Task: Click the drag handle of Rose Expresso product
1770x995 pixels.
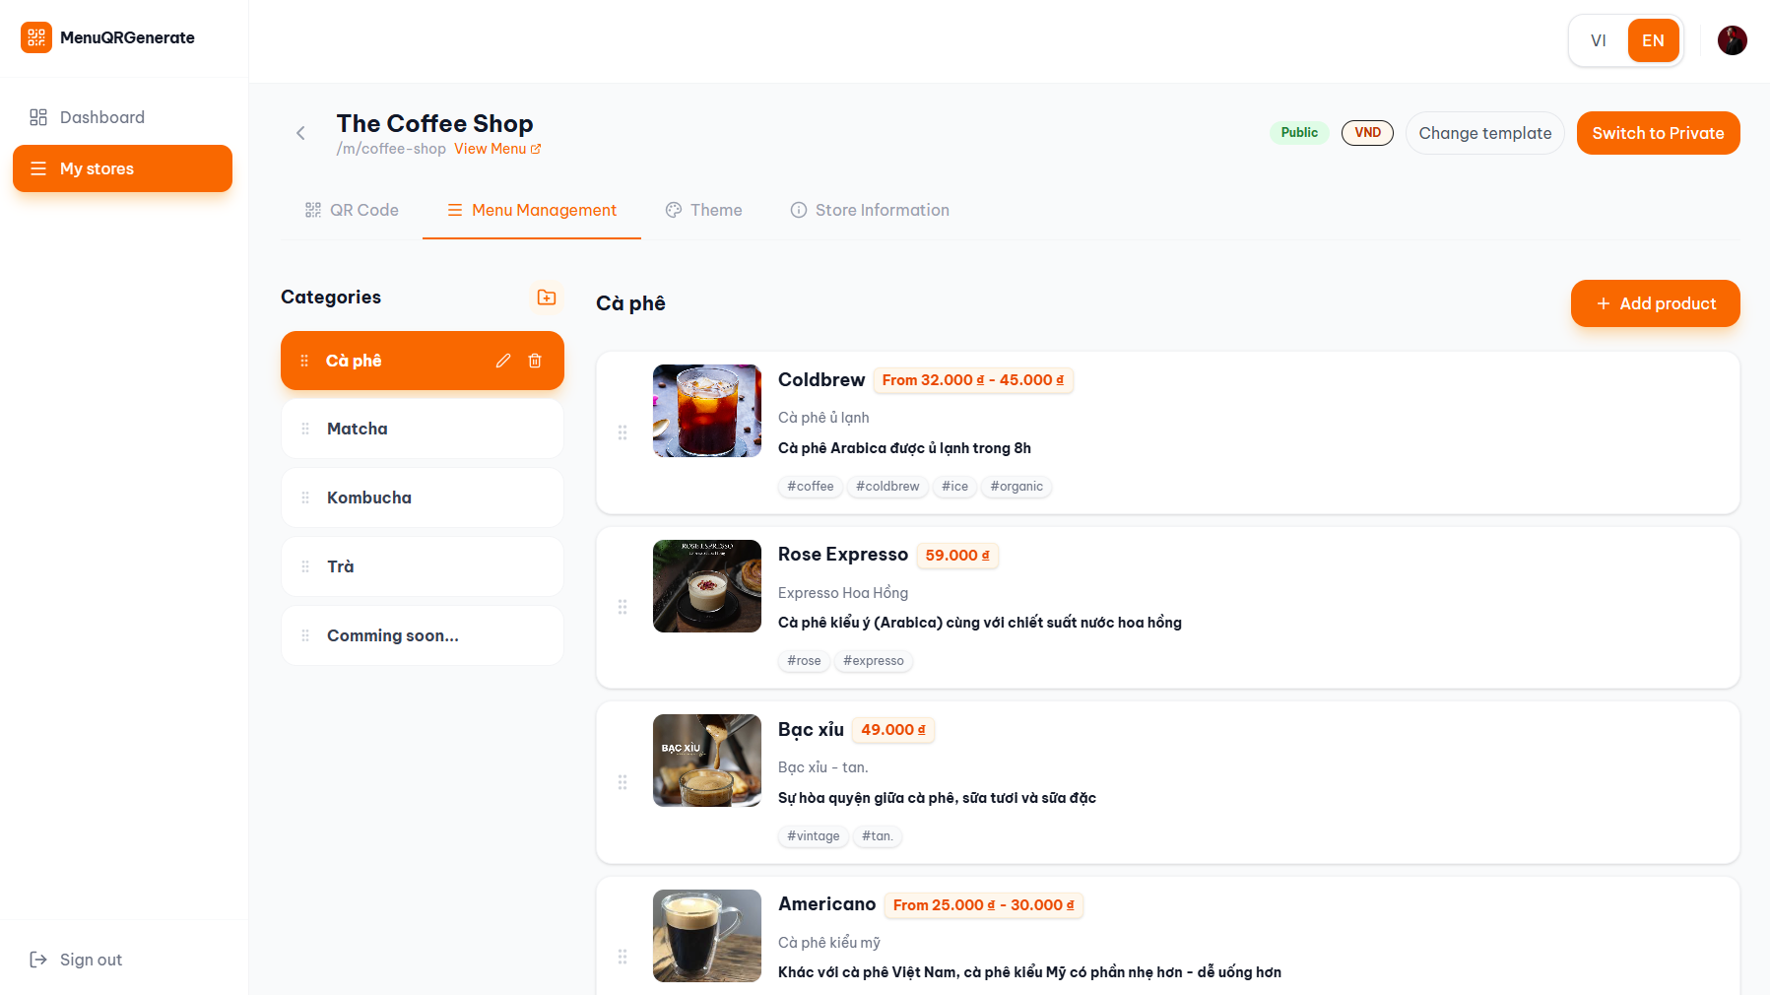Action: pos(623,607)
